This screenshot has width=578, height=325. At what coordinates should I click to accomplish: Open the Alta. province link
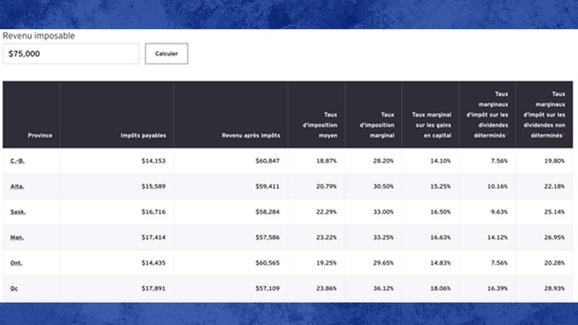coord(17,186)
